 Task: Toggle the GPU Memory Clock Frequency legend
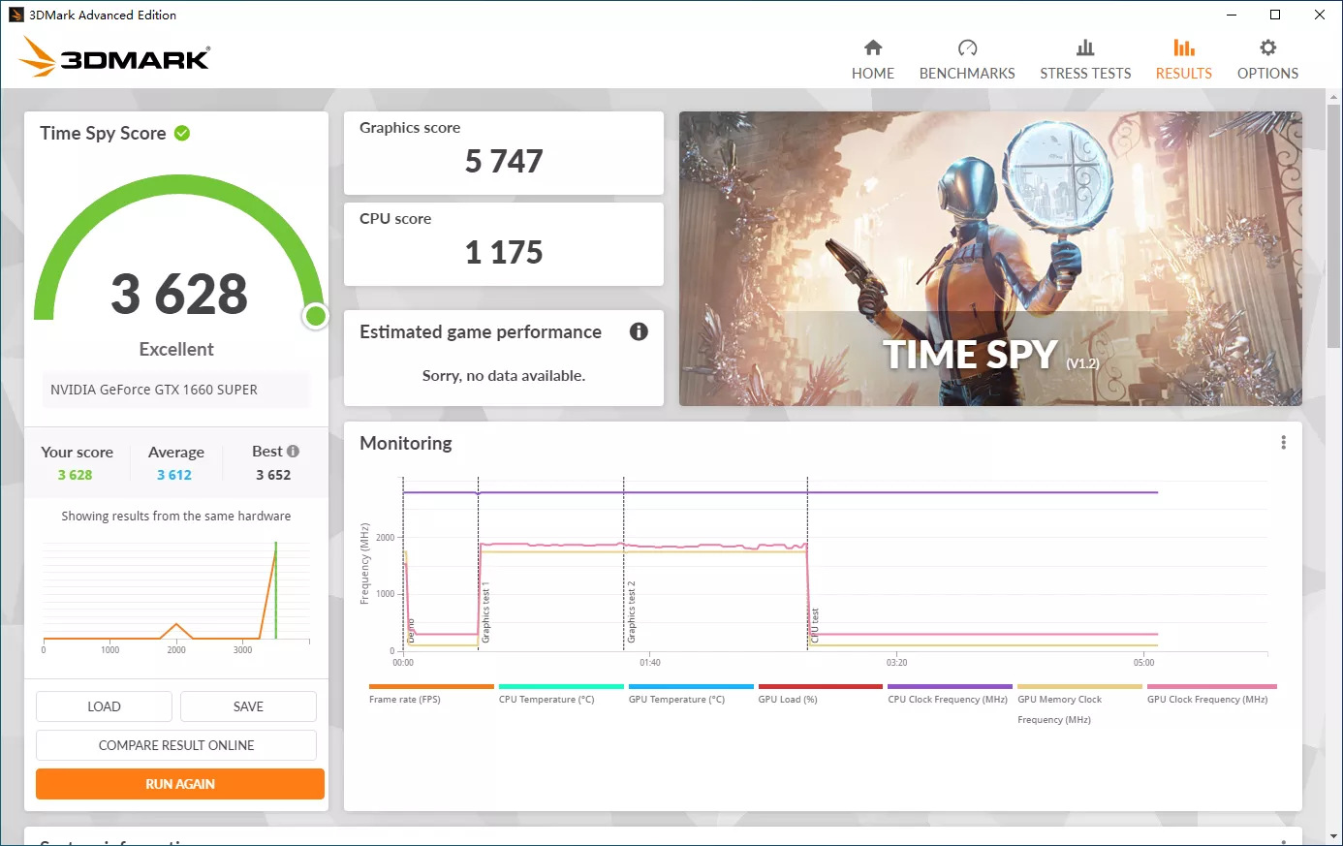(1079, 705)
